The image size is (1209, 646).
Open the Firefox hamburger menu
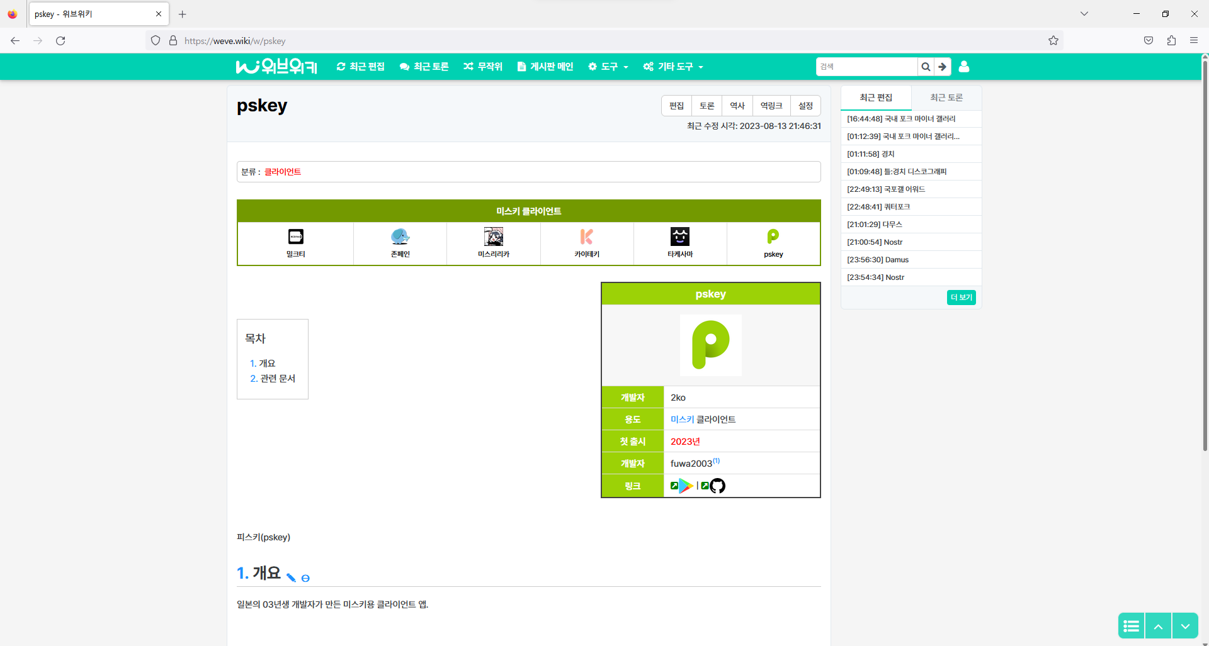click(x=1193, y=41)
